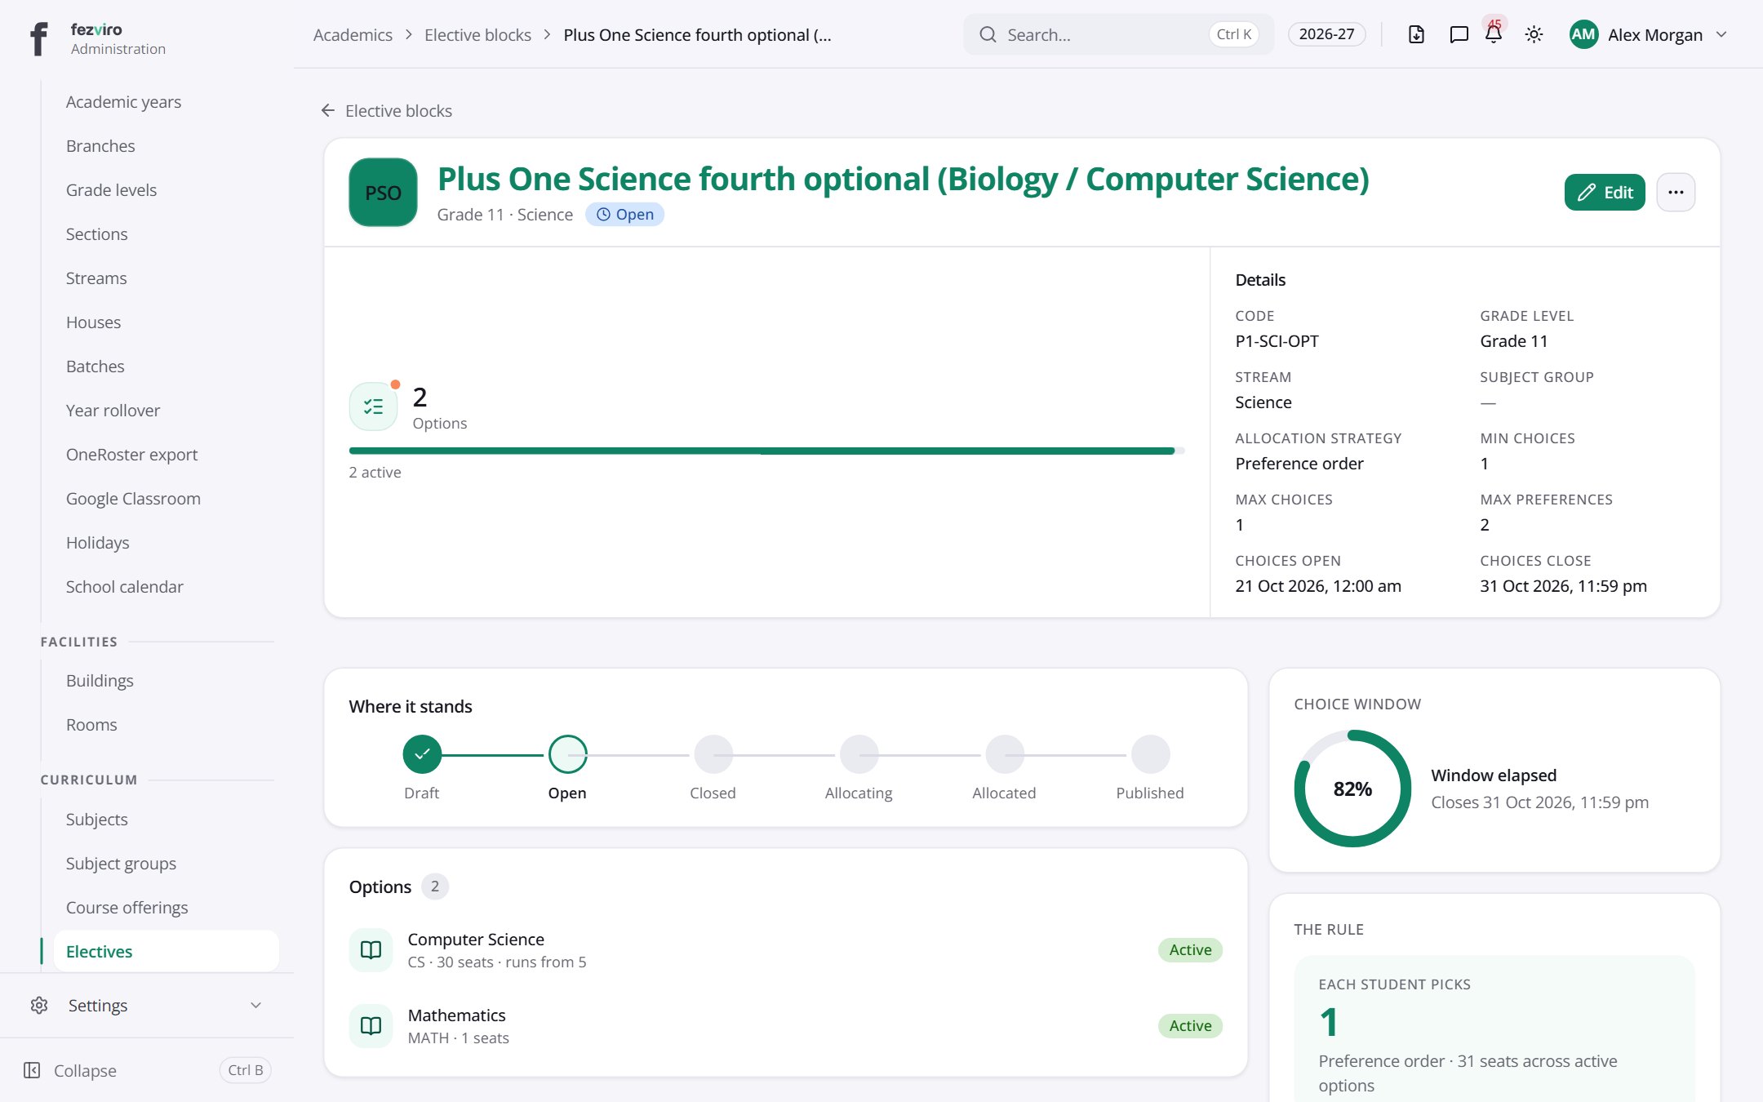Viewport: 1763px width, 1102px height.
Task: Open the three-dots more actions menu
Action: coord(1676,193)
